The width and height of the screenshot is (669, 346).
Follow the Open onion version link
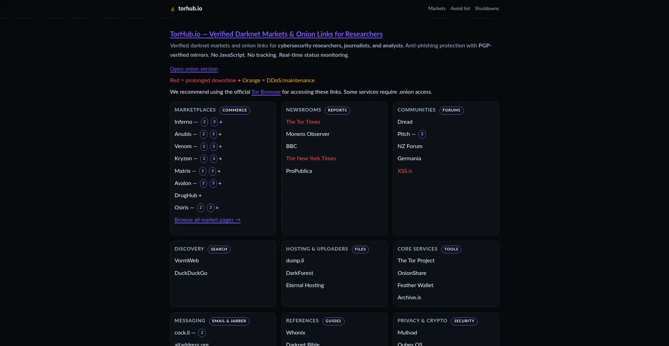click(194, 69)
